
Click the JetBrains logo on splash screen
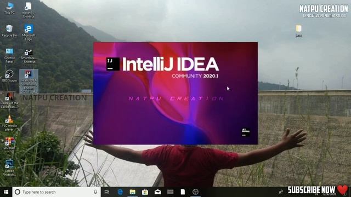point(246,132)
